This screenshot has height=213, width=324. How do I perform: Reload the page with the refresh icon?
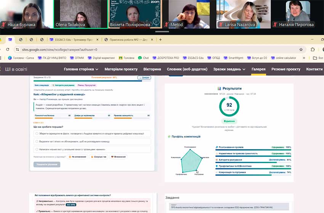click(x=8, y=50)
